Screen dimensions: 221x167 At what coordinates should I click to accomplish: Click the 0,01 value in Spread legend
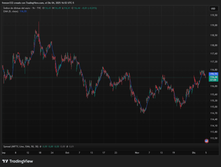[x=71, y=147]
